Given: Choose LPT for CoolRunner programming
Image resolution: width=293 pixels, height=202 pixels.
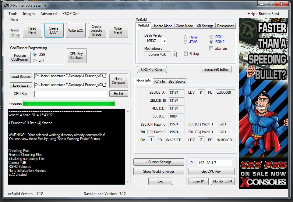Looking at the screenshot, I should click(35, 60).
